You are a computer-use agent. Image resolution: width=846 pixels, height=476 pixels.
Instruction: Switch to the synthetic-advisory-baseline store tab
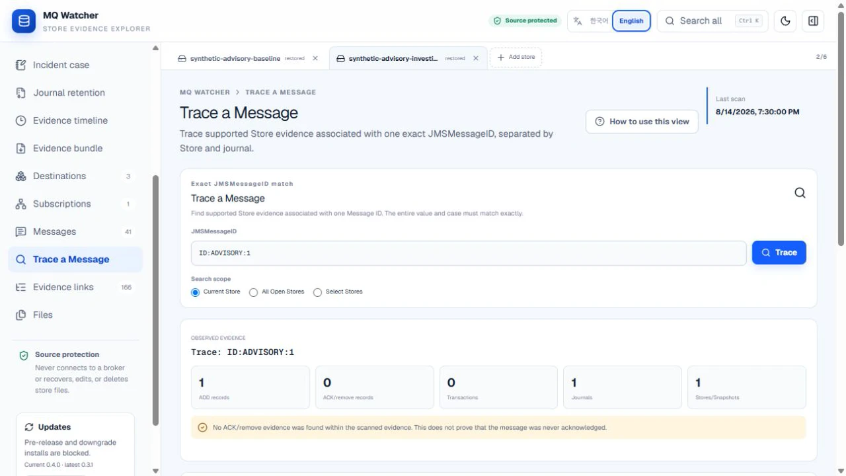(x=235, y=58)
